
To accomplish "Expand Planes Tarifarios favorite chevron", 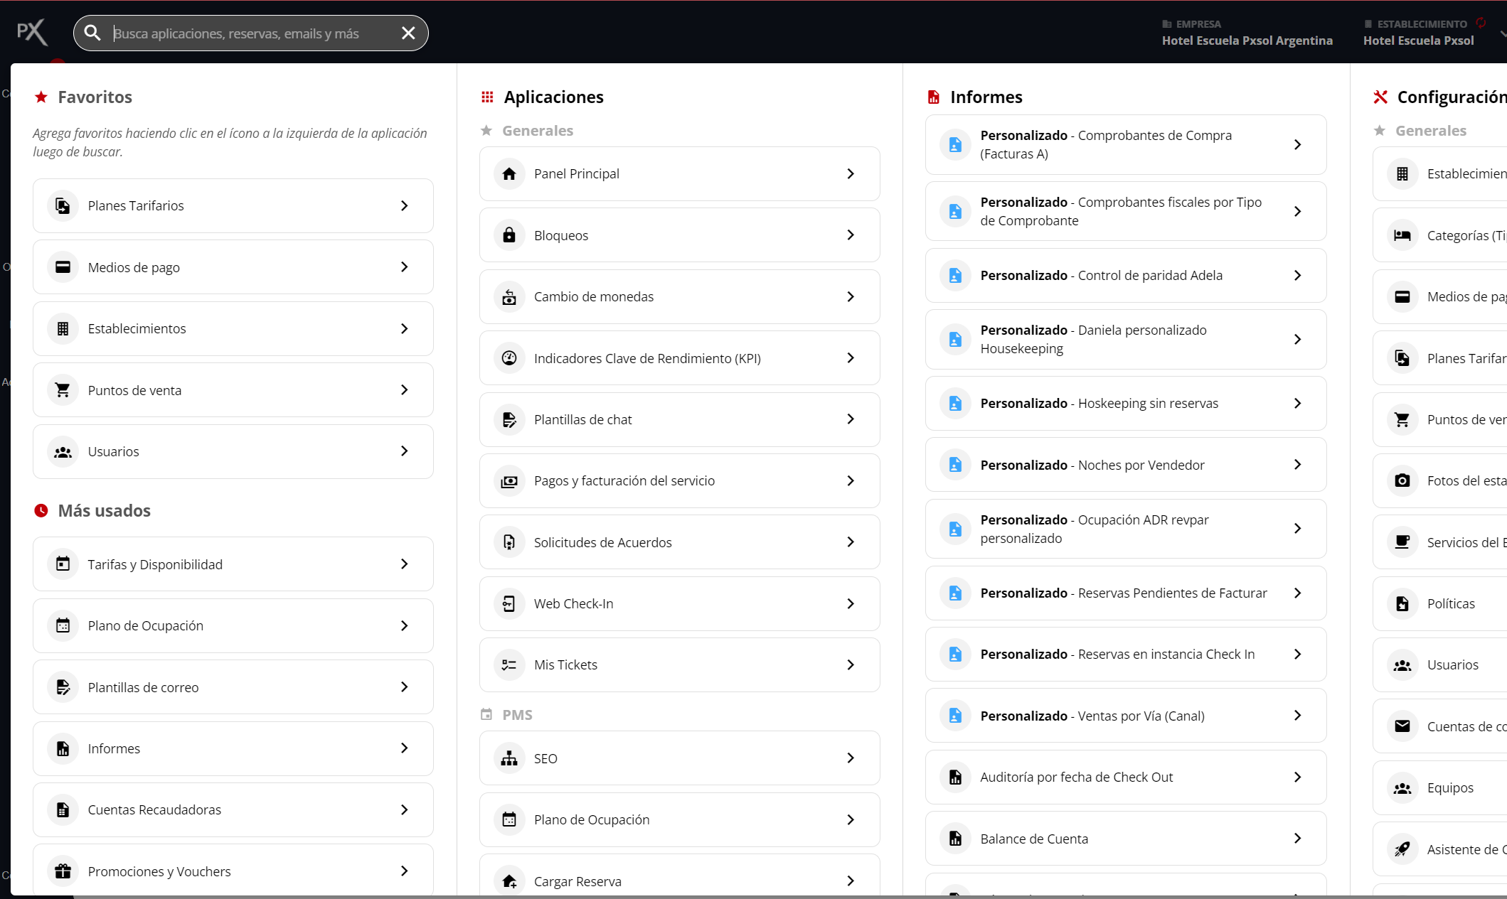I will (x=405, y=206).
